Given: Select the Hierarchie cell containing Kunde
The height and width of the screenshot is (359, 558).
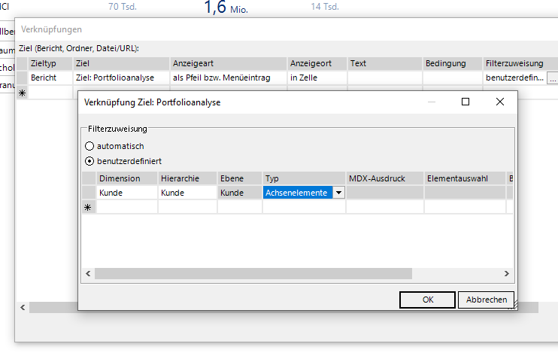Looking at the screenshot, I should pos(187,193).
